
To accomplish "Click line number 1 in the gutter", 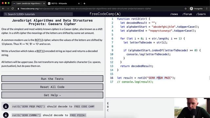I will [112, 19].
